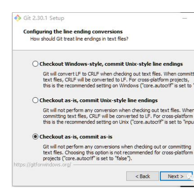Click heading "Configuring the line ending conversions"

coord(73,32)
